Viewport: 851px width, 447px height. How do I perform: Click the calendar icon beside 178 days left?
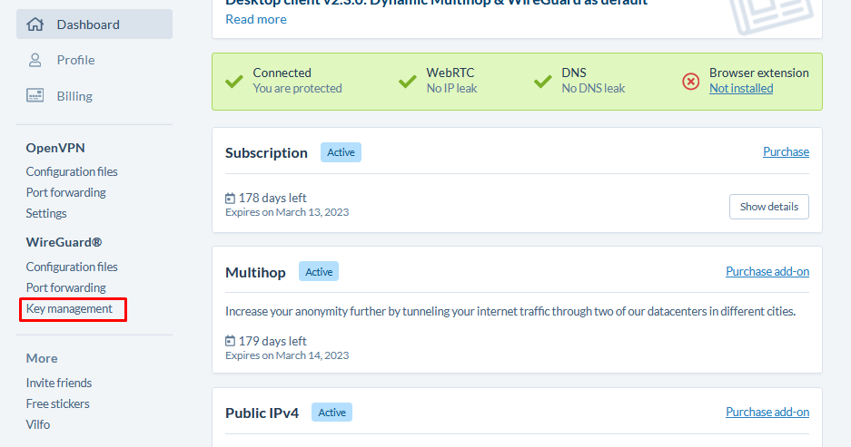click(230, 199)
